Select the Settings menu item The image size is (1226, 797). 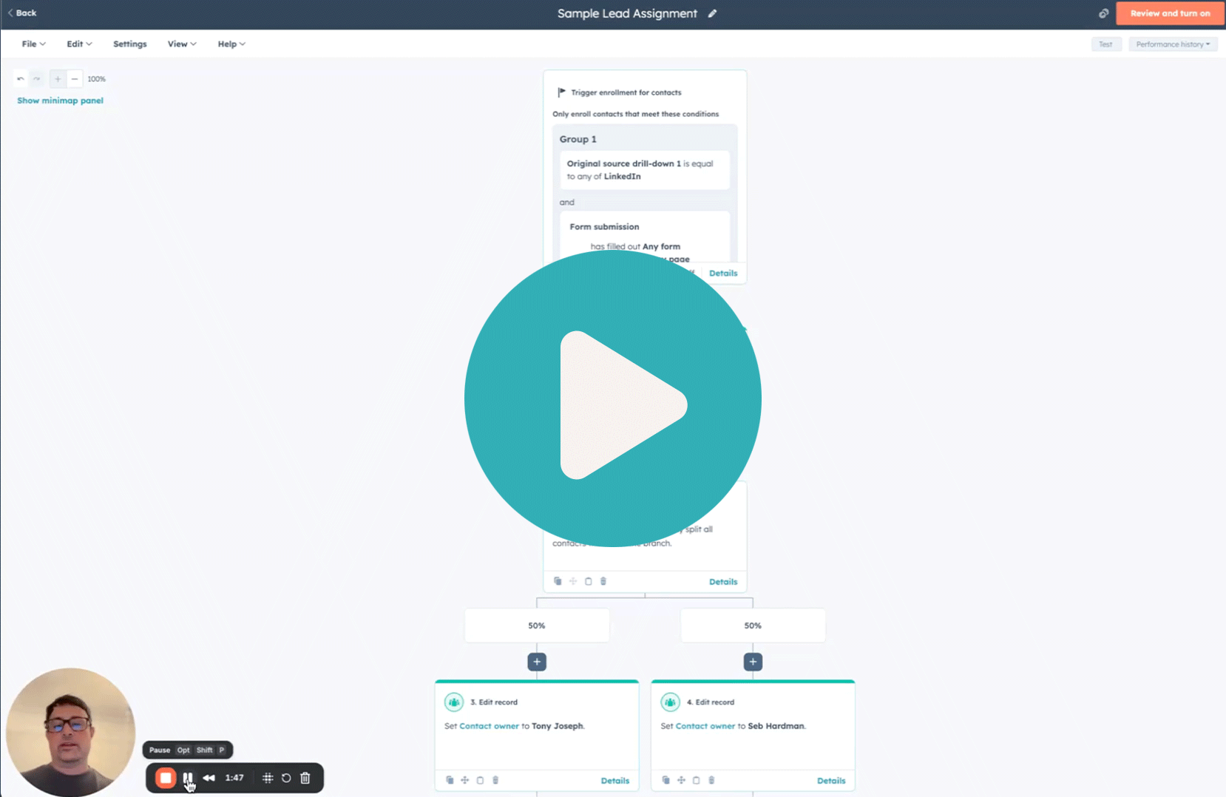coord(129,44)
